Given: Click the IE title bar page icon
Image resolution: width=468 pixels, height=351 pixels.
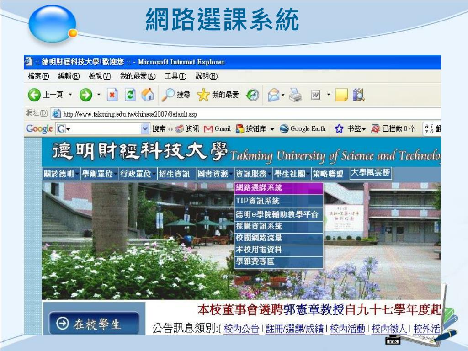Looking at the screenshot, I should 28,62.
